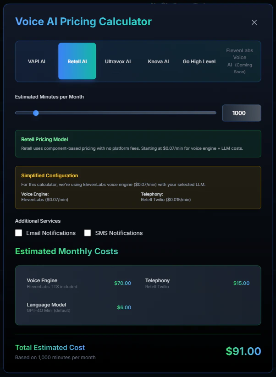276x377 pixels.
Task: Select the Retell AI provider tab
Action: [77, 61]
